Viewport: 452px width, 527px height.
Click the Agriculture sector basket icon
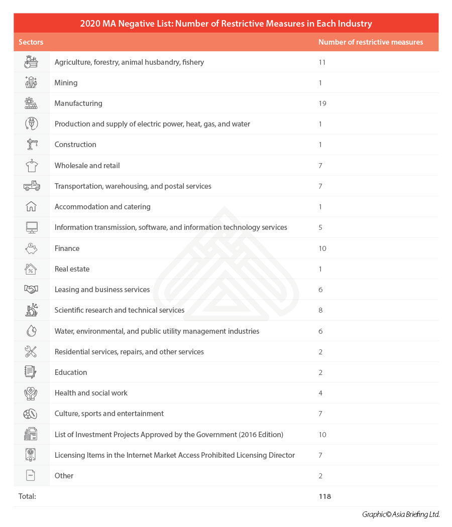point(31,62)
